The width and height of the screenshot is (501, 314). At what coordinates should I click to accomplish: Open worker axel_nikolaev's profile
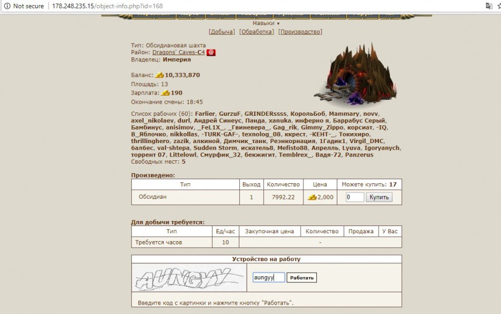coord(152,121)
